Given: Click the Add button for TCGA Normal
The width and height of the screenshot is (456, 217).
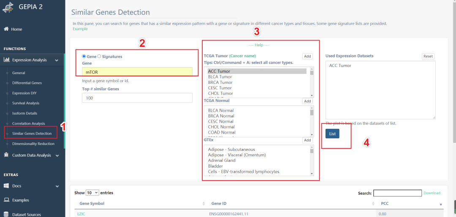Looking at the screenshot, I should [307, 101].
